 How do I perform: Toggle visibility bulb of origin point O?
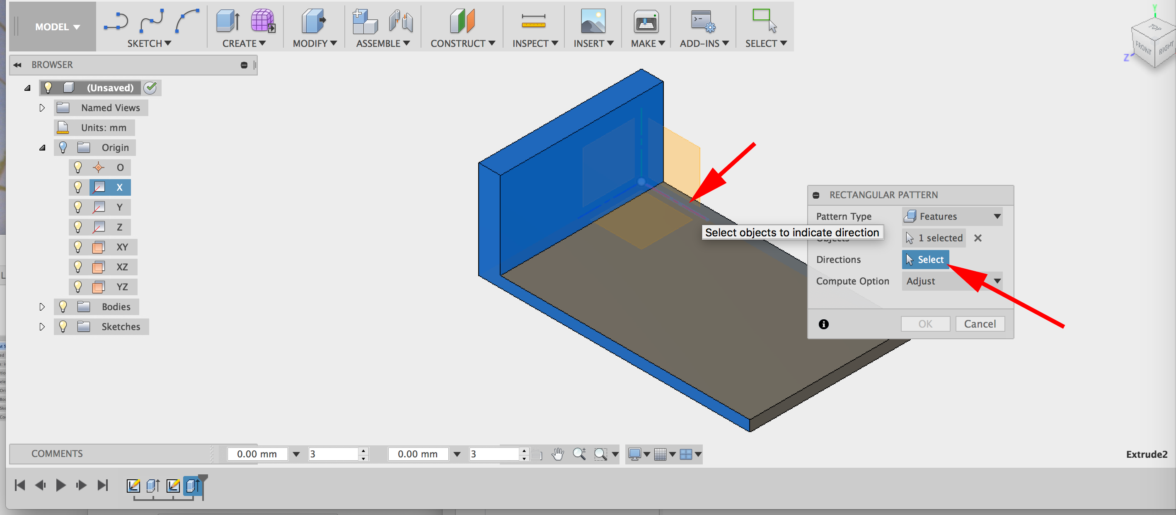coord(78,168)
